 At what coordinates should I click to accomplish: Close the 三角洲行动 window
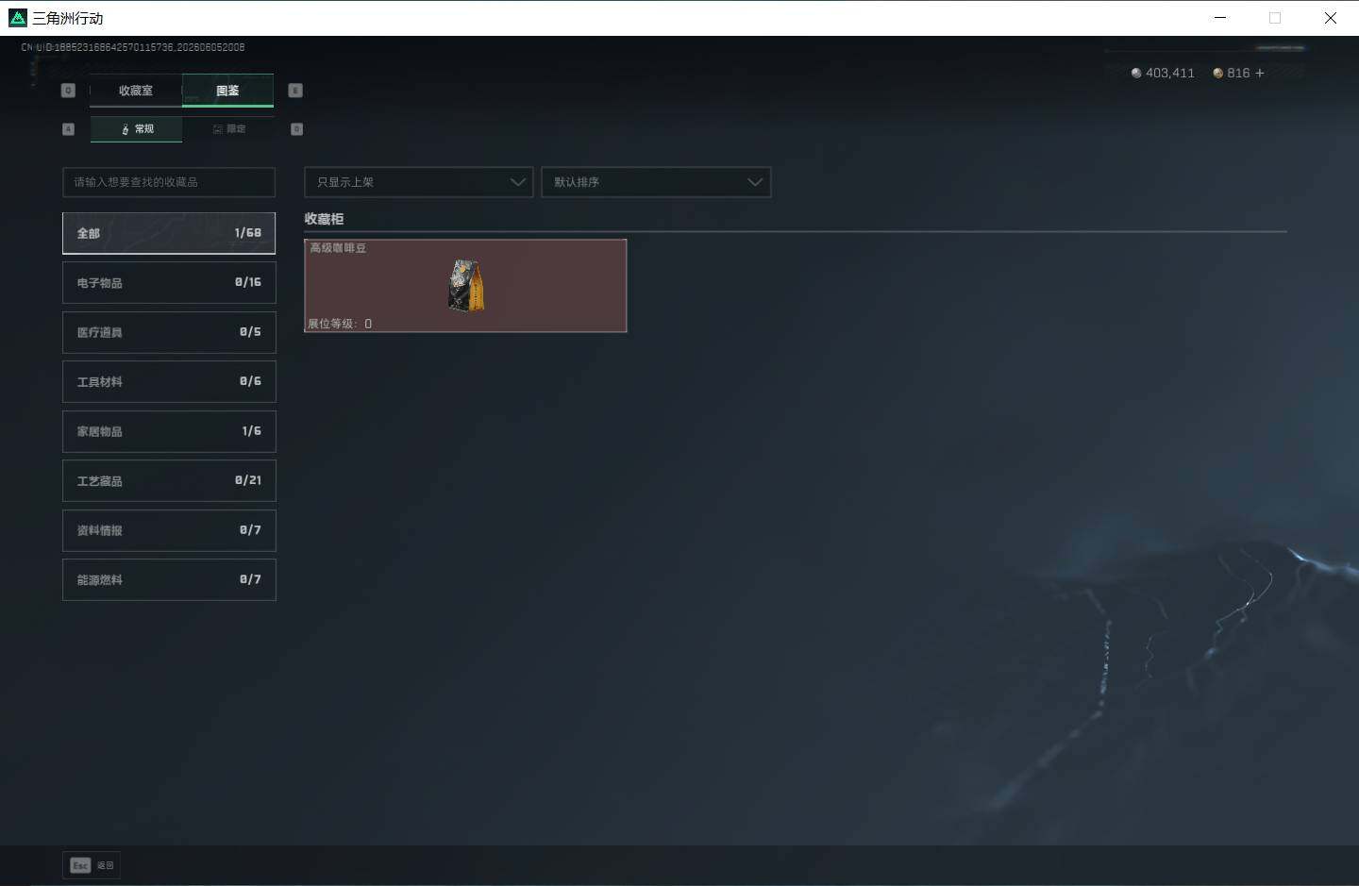pos(1330,18)
